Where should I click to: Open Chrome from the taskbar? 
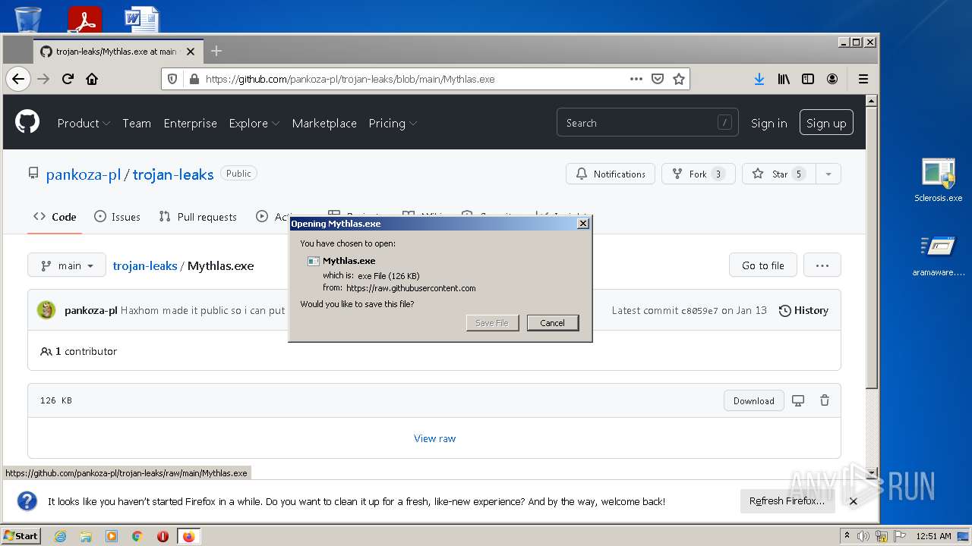point(137,536)
